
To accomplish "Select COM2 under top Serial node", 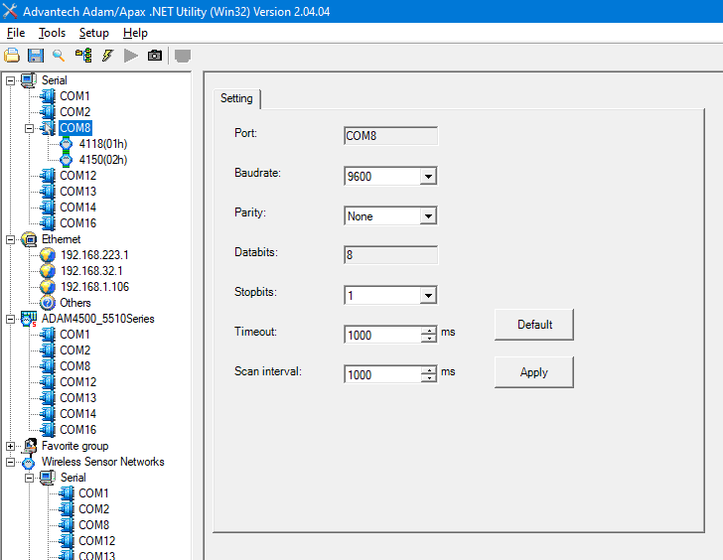I will coord(74,112).
